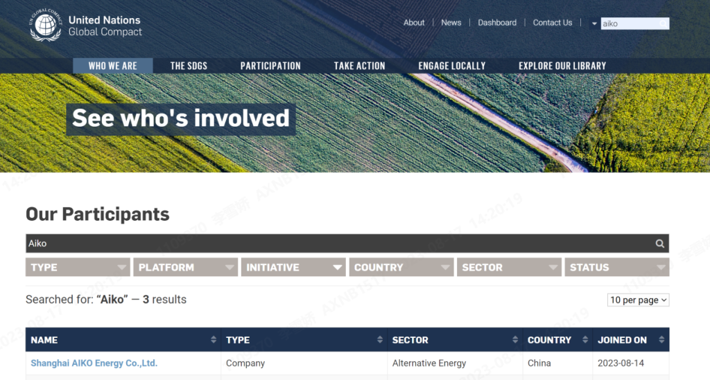Open the WHO WE ARE menu tab
Screen dimensions: 710x380
tap(112, 66)
